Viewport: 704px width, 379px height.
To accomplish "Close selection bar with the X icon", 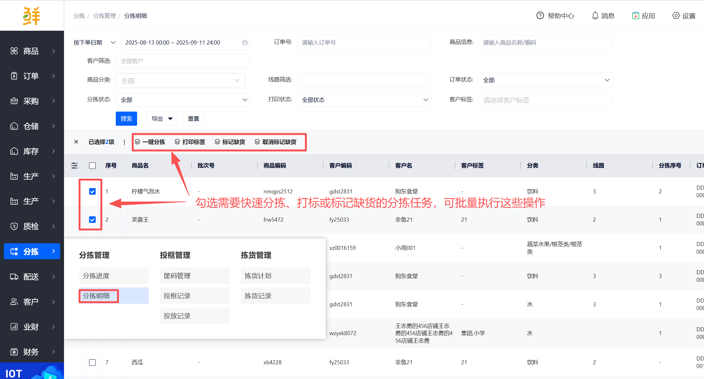I will click(76, 142).
